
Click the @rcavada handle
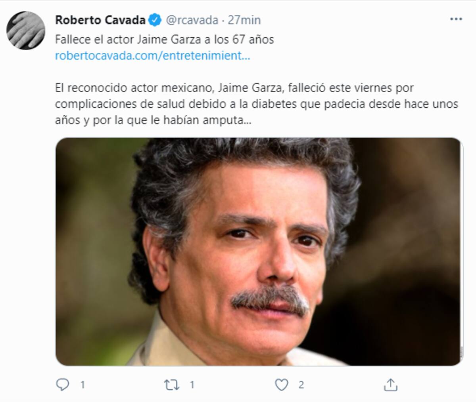192,20
